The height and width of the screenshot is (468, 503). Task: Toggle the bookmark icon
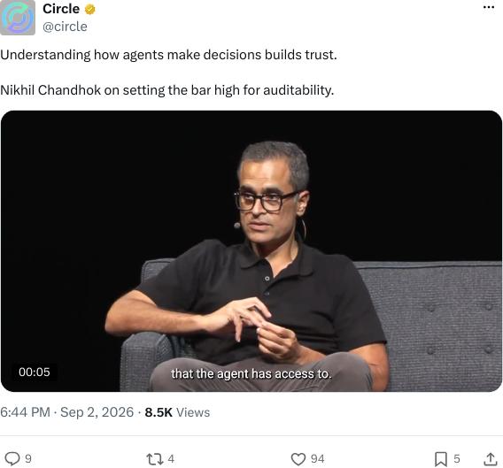(441, 459)
